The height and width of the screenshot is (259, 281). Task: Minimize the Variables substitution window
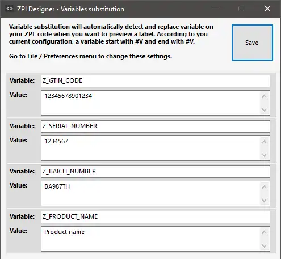click(x=216, y=9)
